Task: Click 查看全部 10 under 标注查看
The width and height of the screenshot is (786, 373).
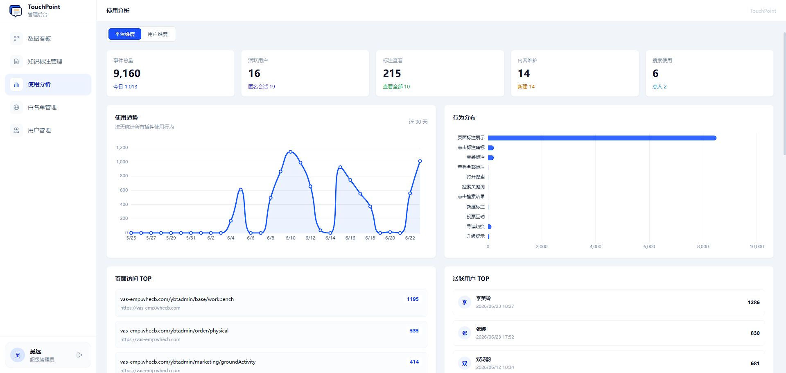Action: (x=396, y=87)
